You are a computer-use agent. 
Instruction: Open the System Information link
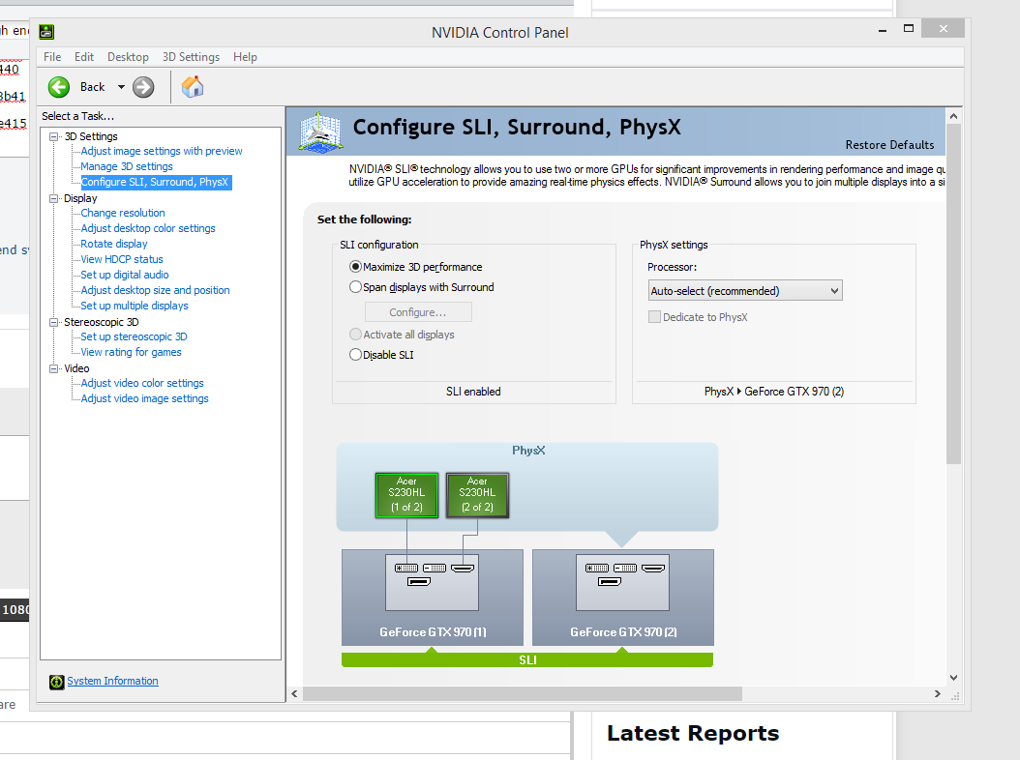click(112, 681)
